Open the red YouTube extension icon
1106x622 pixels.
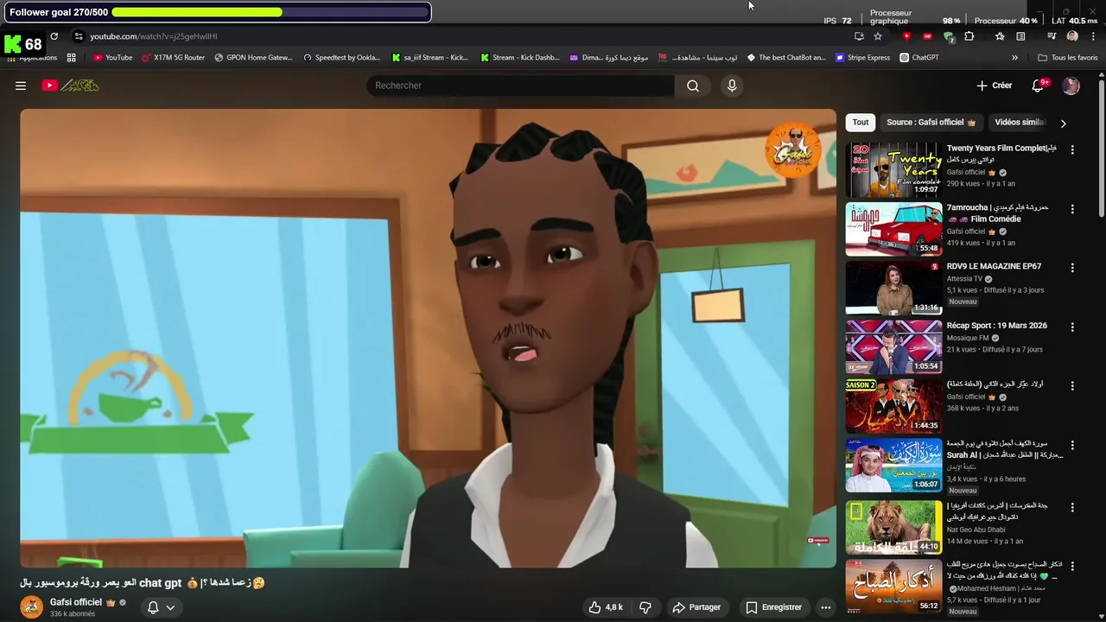tap(906, 36)
